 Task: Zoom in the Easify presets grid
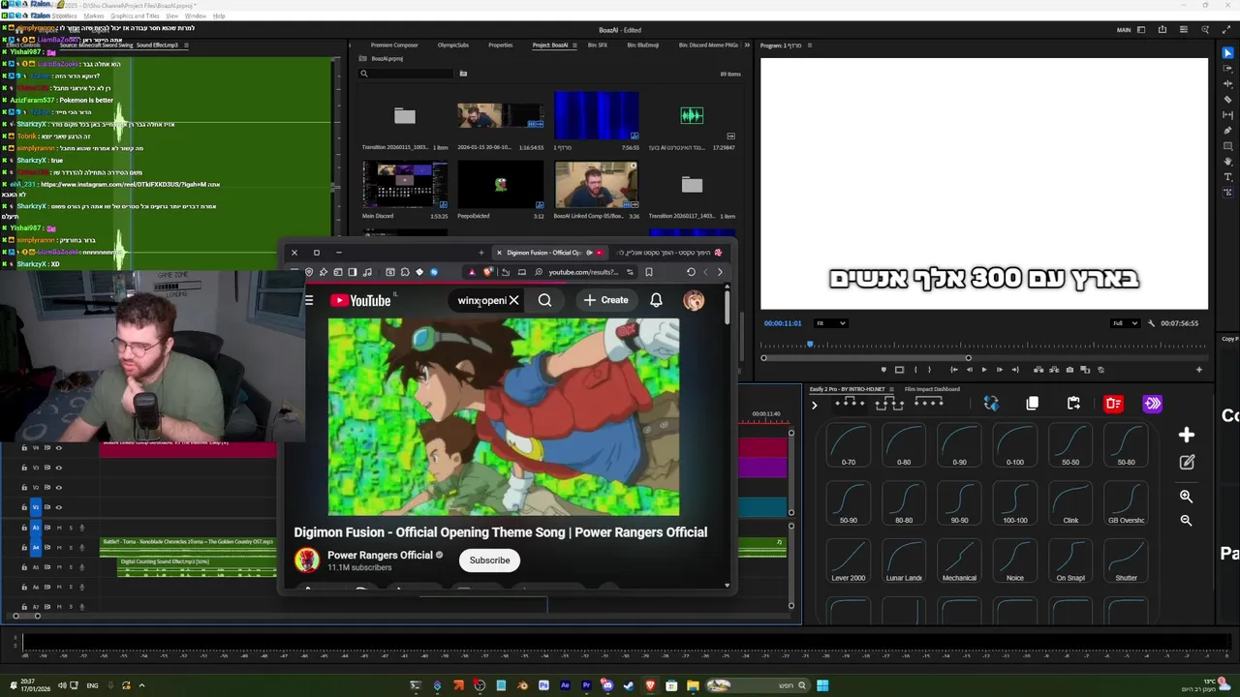pyautogui.click(x=1186, y=497)
